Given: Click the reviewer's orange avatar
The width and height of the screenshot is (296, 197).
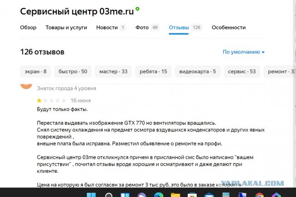Looking at the screenshot, I should 26,86.
